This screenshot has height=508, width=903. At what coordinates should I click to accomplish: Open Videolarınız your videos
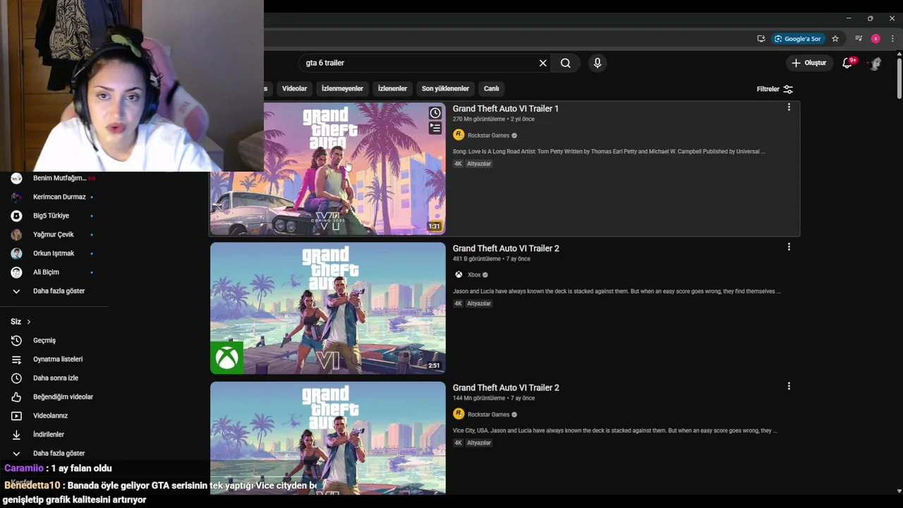click(53, 416)
